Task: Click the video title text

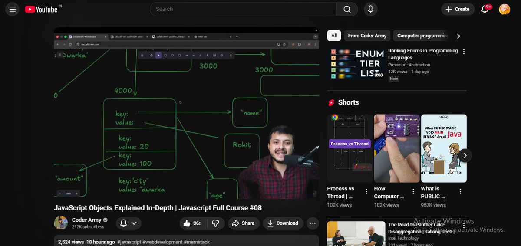Action: tap(158, 208)
